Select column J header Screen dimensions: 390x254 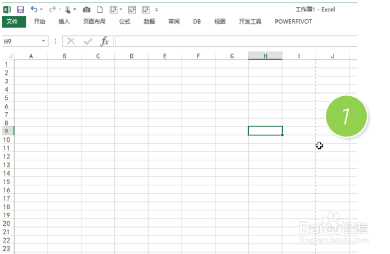(332, 56)
